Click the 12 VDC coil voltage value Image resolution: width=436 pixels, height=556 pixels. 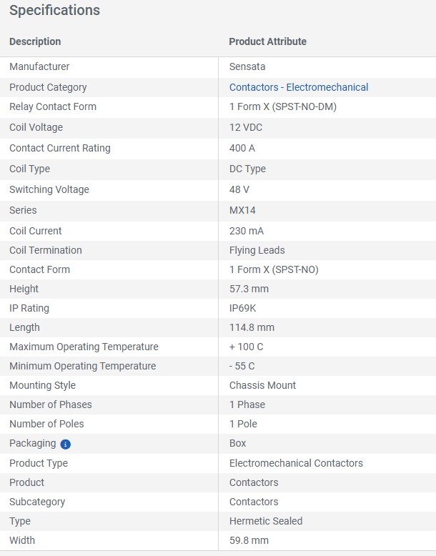tap(246, 127)
